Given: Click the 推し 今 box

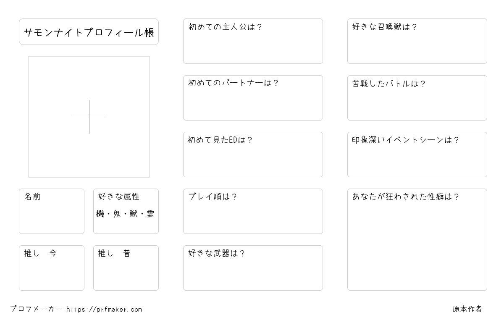Looking at the screenshot, I should [52, 268].
